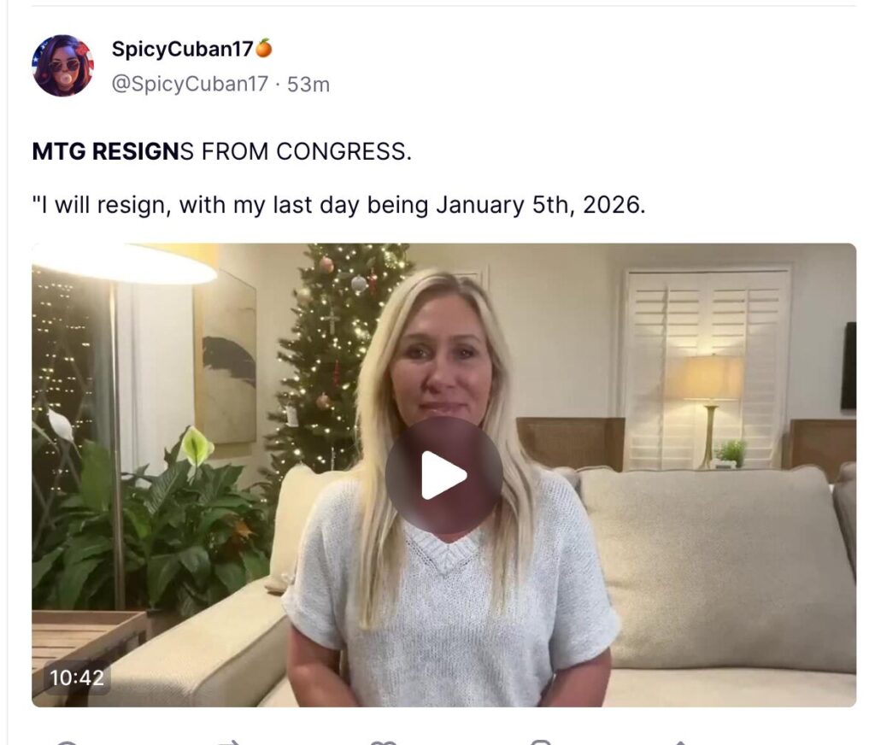Open the post via 53m timestamp
The image size is (875, 745).
308,85
